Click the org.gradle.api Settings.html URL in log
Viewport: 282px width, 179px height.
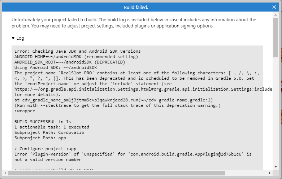pyautogui.click(x=143, y=89)
